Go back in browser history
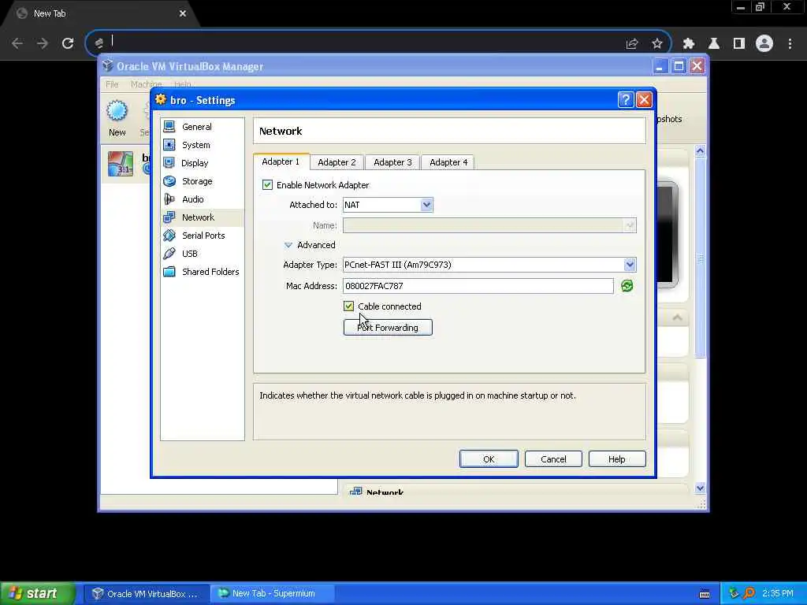The width and height of the screenshot is (807, 605). pos(17,43)
